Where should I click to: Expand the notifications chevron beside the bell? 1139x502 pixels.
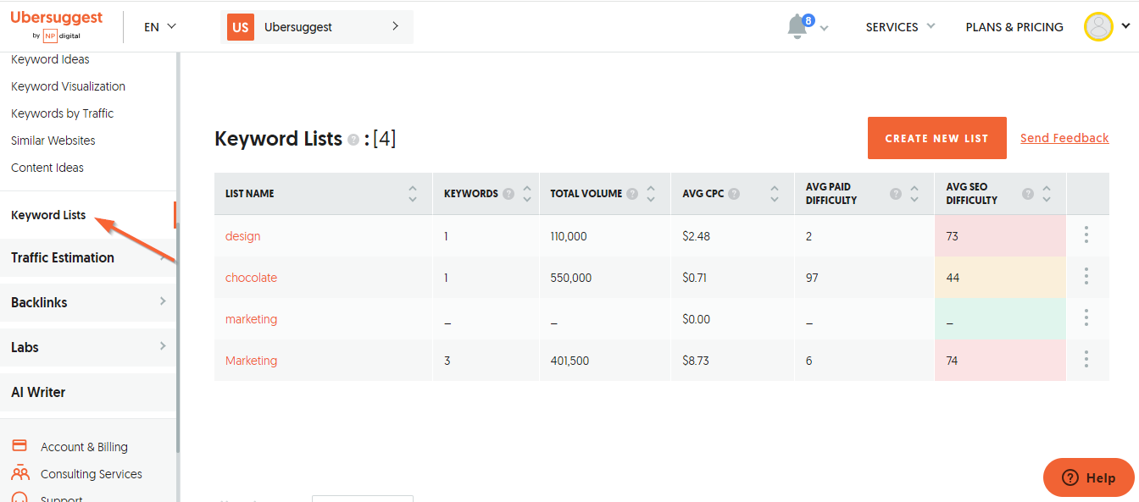coord(824,29)
